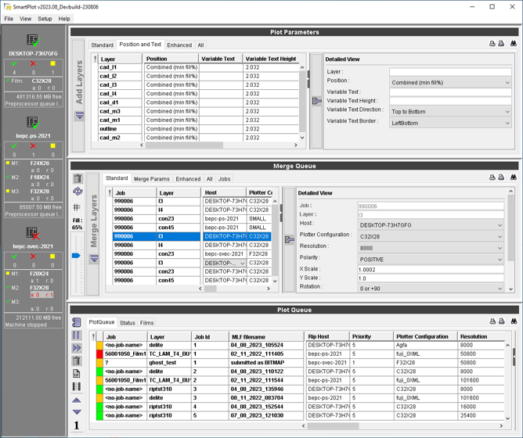Toggle M2 F18X24 magazine indicator
The height and width of the screenshot is (438, 523).
pos(8,177)
